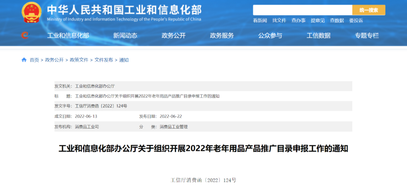Open the 专题专栏 nav menu
This screenshot has height=193, width=407.
click(367, 36)
